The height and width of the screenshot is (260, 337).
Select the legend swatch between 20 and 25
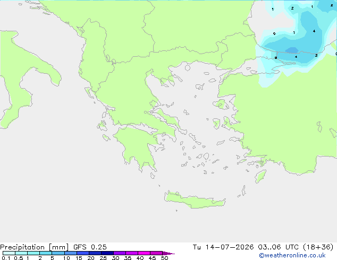(x=95, y=253)
